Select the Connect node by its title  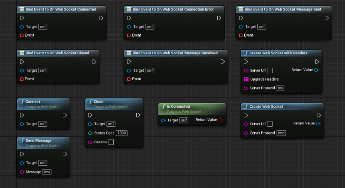33,102
